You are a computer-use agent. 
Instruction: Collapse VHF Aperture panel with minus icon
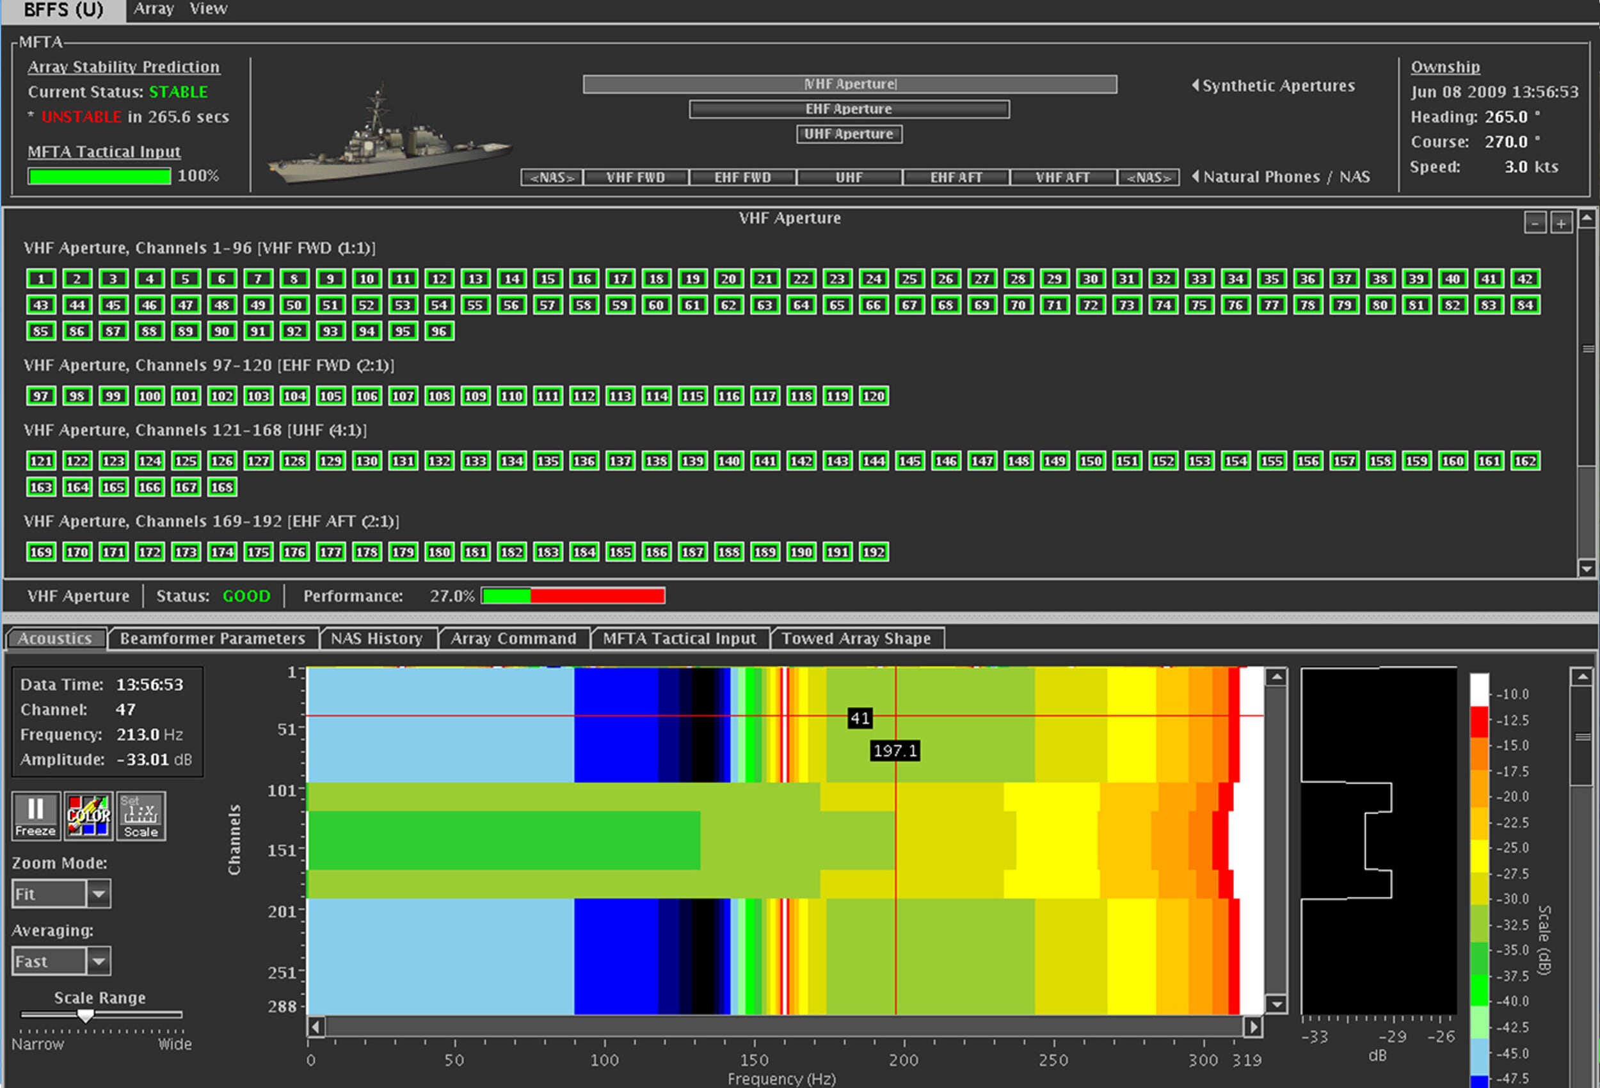pos(1535,223)
